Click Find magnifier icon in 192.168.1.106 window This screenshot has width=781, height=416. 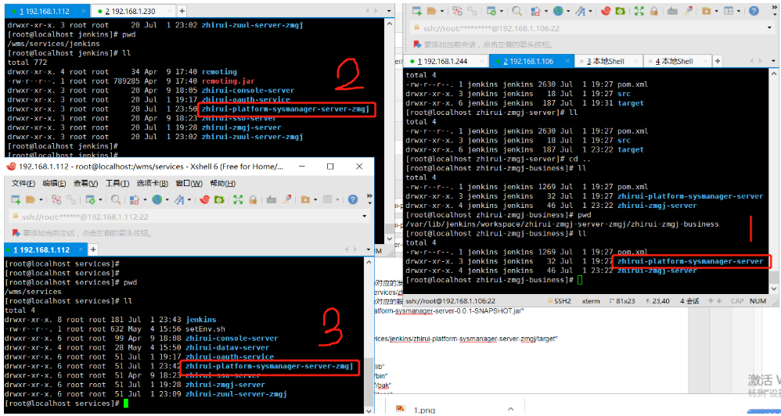(x=517, y=10)
